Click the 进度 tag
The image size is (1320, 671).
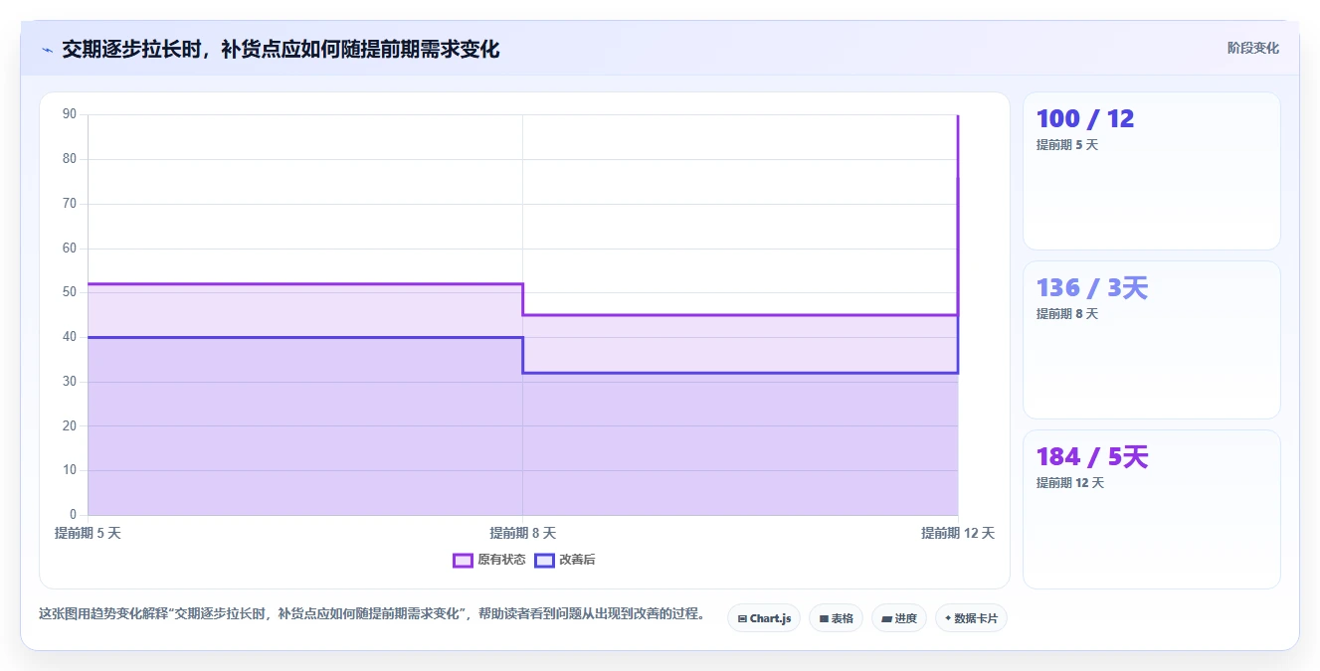[x=899, y=618]
